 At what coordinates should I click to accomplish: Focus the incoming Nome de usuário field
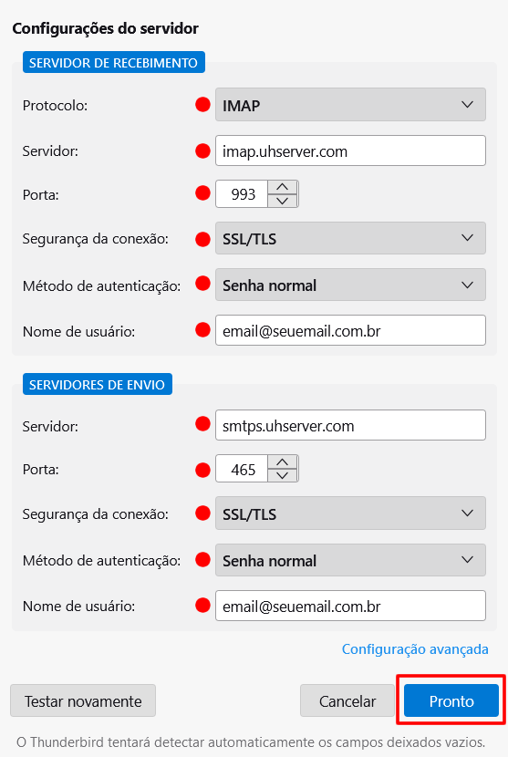(350, 331)
